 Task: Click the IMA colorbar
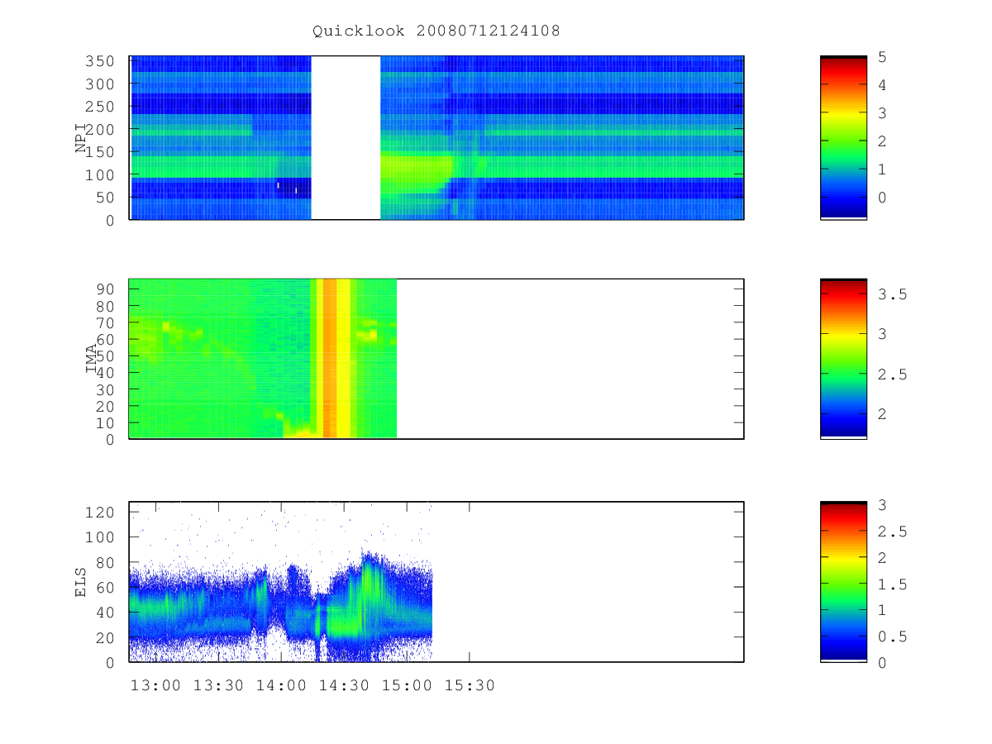tap(843, 359)
